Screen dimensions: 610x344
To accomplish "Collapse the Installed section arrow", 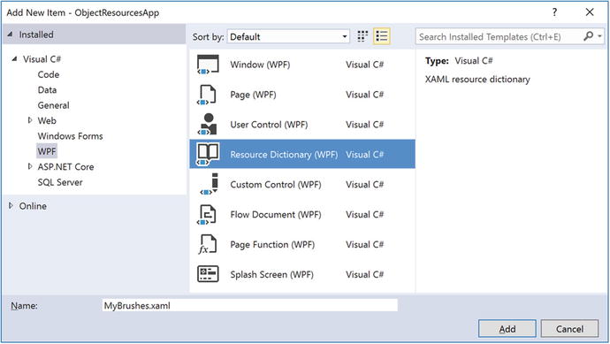I will pyautogui.click(x=10, y=34).
